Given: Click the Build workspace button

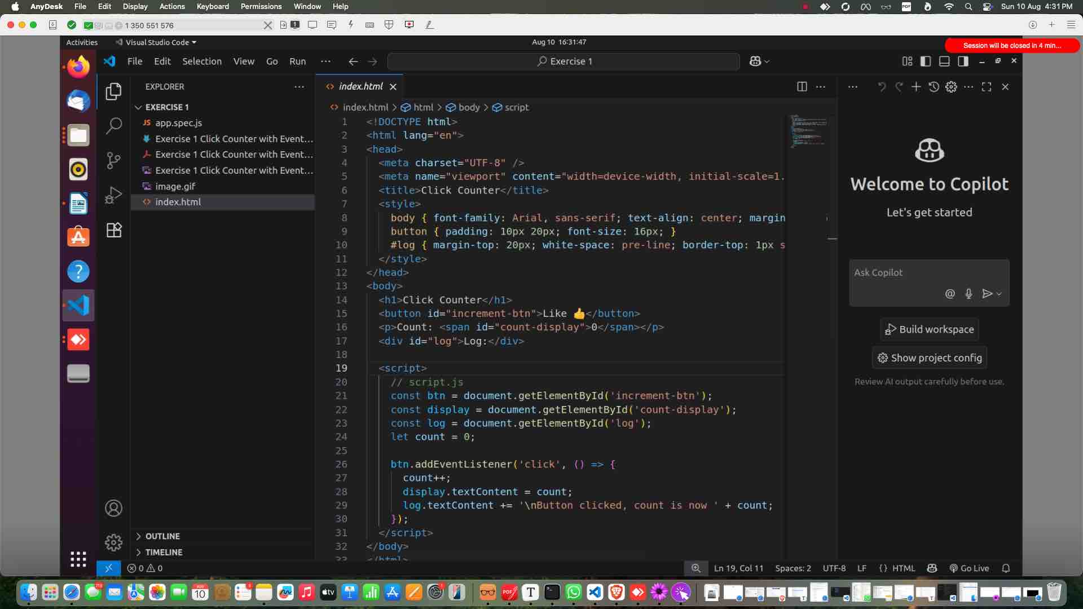Looking at the screenshot, I should point(928,329).
